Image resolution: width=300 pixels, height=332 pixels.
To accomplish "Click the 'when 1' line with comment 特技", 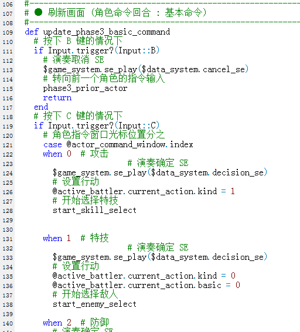I will 76,238.
